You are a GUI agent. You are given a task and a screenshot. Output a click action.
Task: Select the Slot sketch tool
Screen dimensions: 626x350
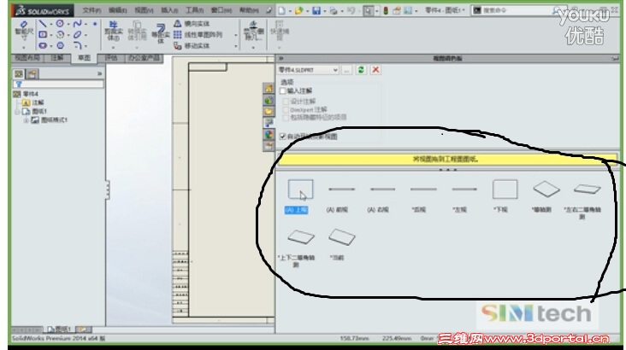(x=43, y=45)
